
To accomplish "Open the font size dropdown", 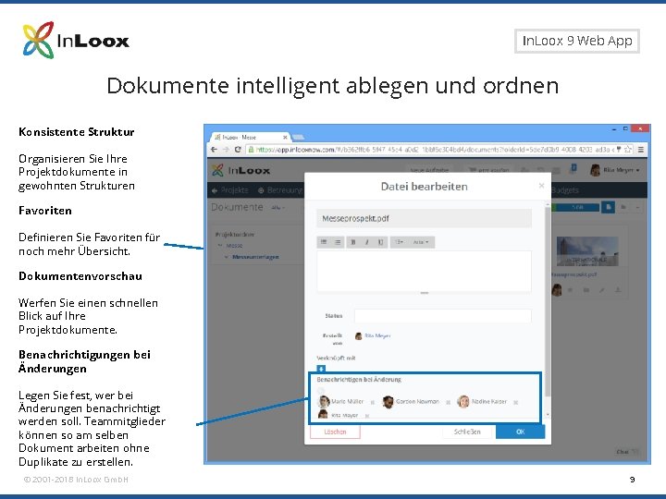I will (399, 242).
